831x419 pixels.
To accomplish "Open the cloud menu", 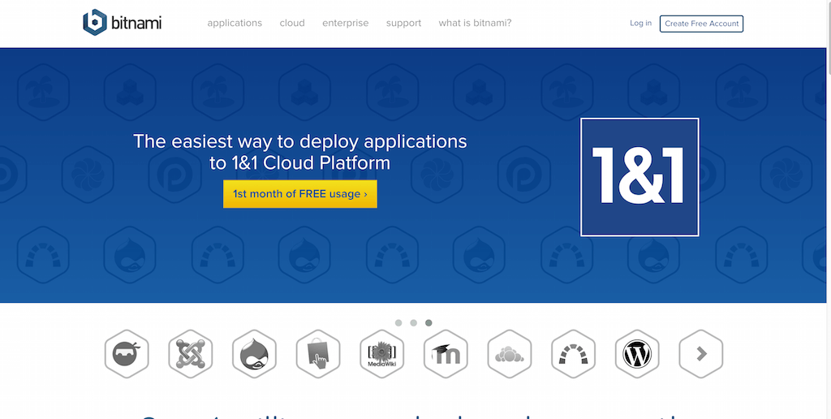I will tap(292, 23).
